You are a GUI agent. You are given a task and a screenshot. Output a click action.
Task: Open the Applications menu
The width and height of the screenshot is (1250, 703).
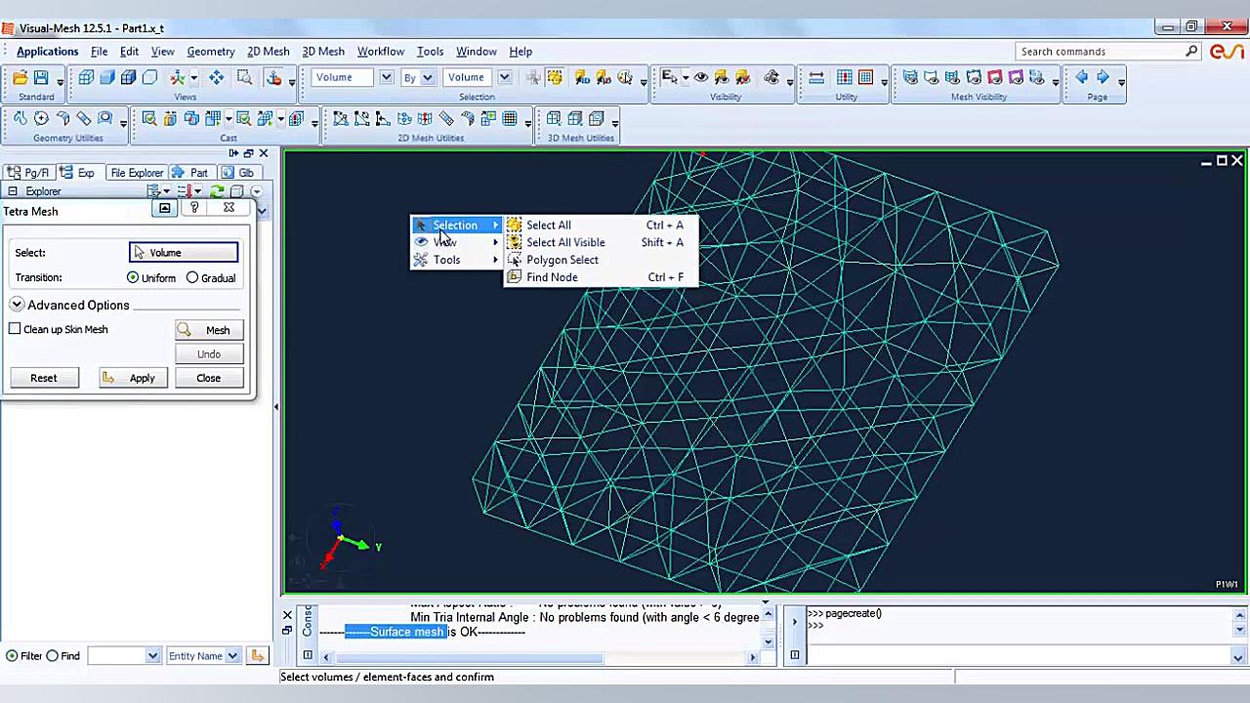[x=47, y=52]
